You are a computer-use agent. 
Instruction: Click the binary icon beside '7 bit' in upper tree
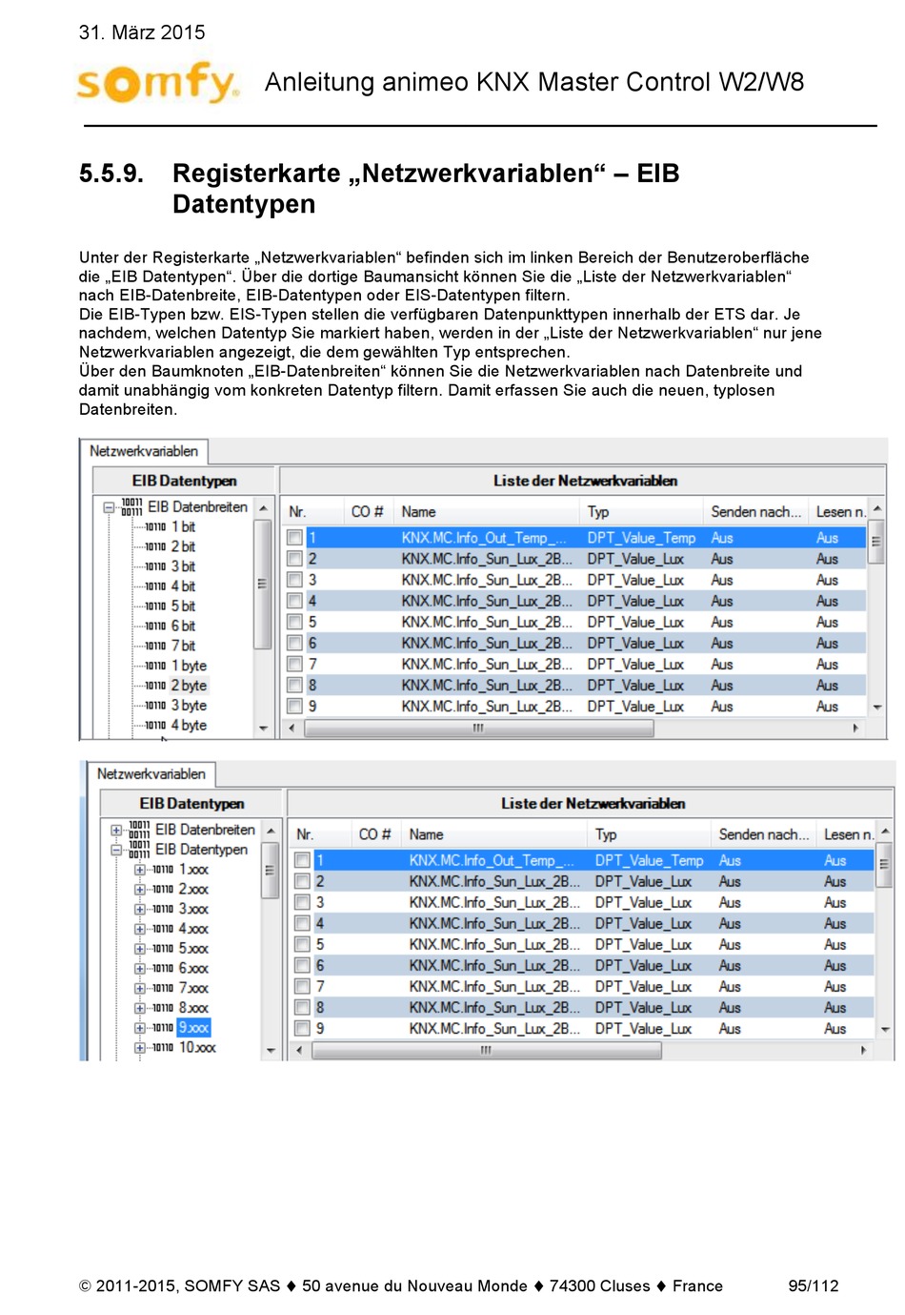pos(155,646)
